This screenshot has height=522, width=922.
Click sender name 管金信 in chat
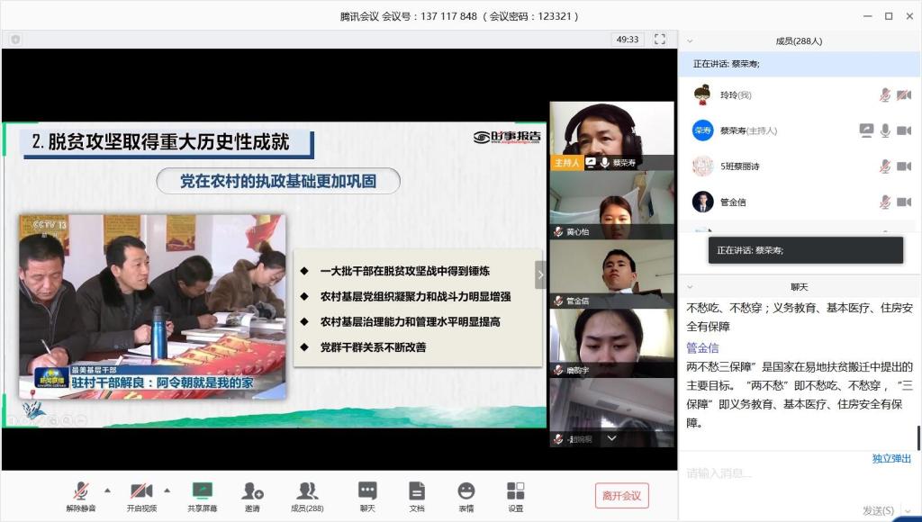click(x=702, y=348)
